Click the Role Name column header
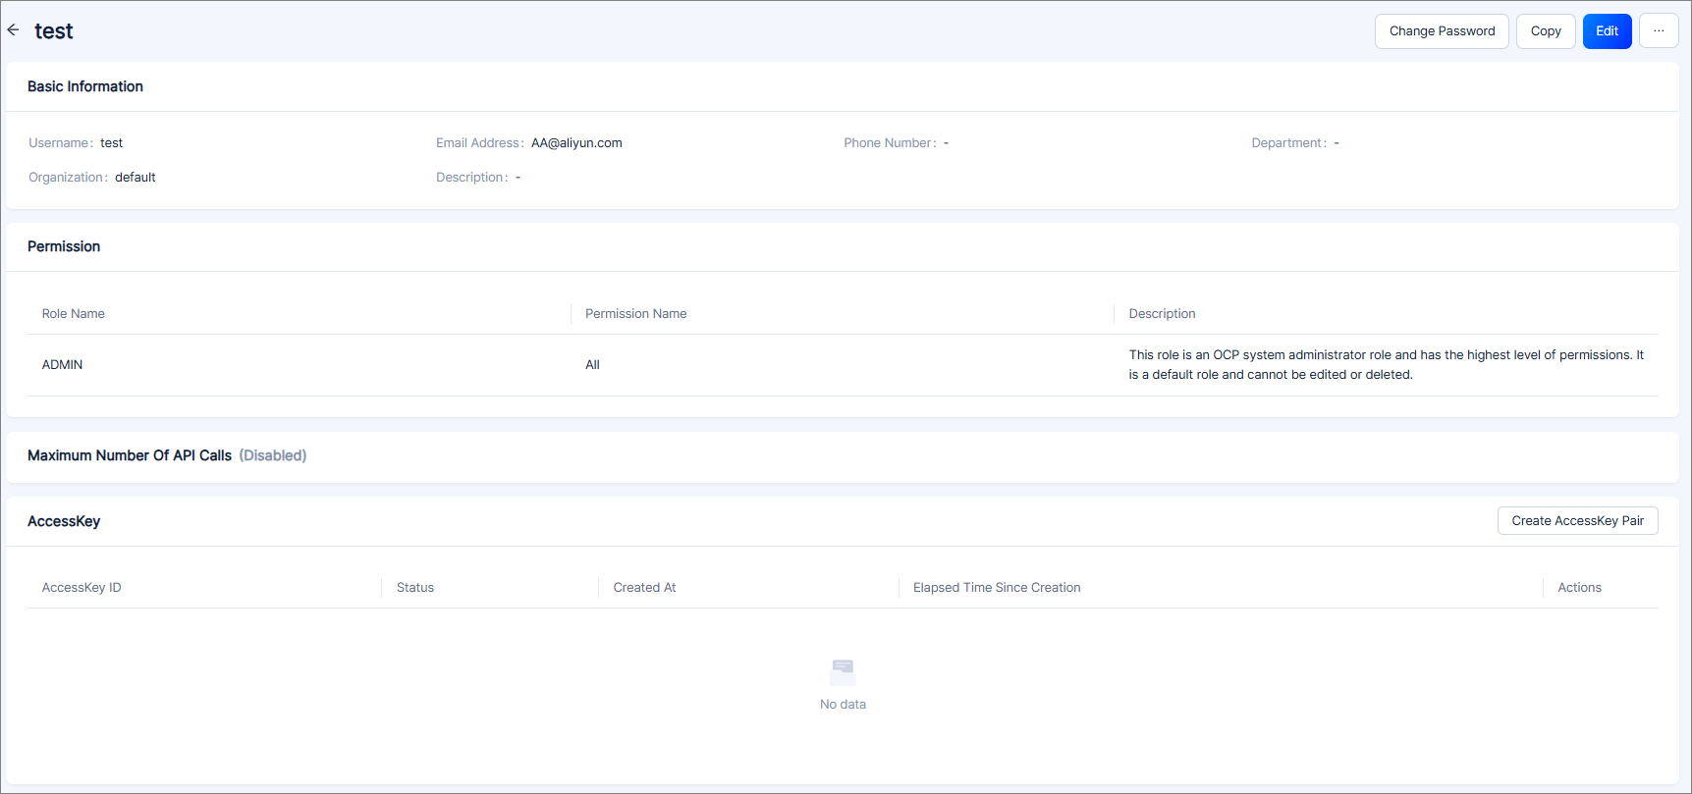1692x794 pixels. (73, 314)
